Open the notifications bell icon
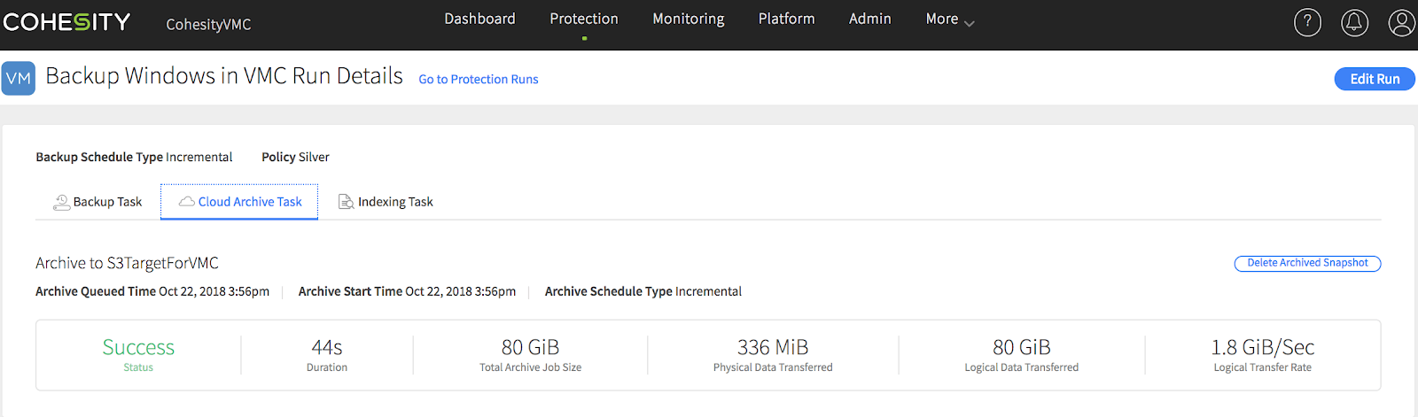 point(1354,23)
